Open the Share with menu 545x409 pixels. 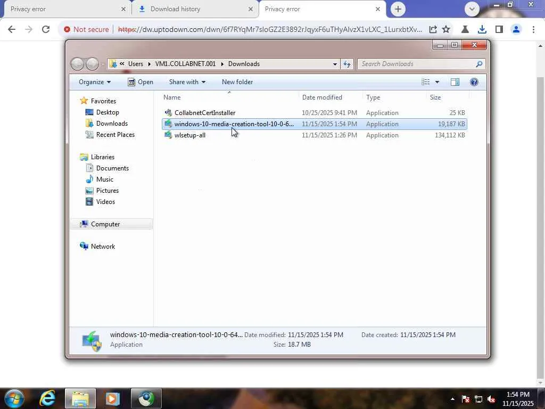[x=187, y=82]
